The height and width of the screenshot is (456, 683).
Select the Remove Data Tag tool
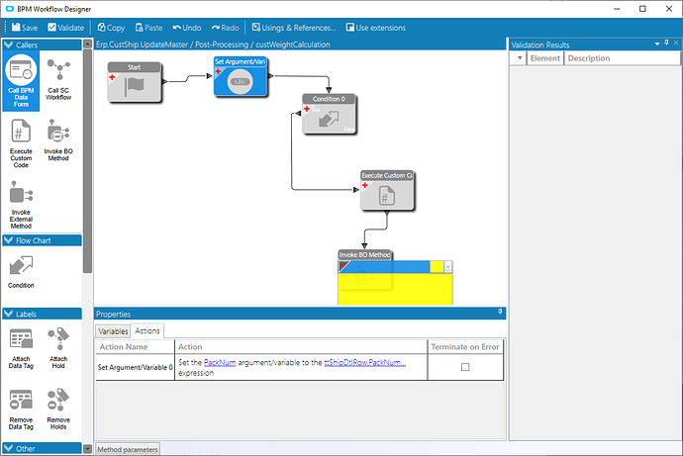pyautogui.click(x=21, y=408)
